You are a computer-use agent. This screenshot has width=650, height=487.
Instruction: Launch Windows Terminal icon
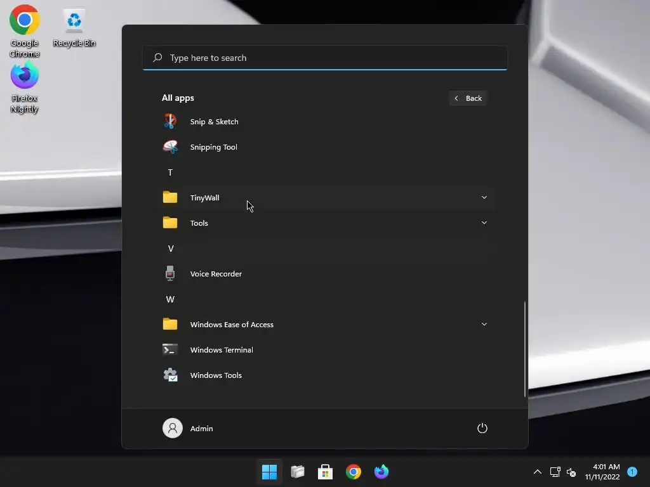pyautogui.click(x=170, y=349)
